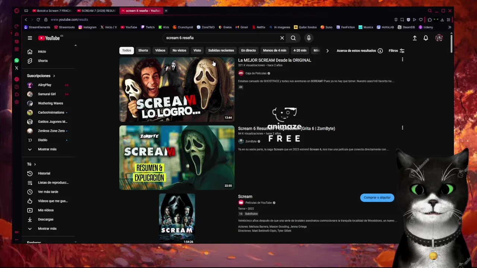Select the Visto filter chip

(197, 51)
